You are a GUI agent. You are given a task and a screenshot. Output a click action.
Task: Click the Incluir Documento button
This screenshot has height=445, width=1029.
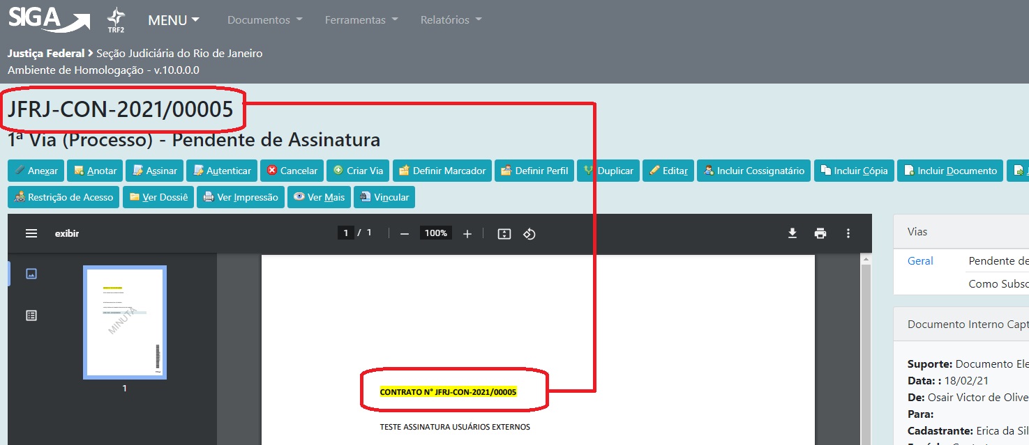(x=951, y=171)
